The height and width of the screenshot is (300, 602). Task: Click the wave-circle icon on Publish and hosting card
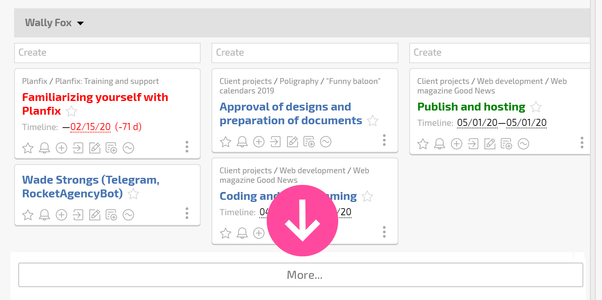[x=523, y=144]
